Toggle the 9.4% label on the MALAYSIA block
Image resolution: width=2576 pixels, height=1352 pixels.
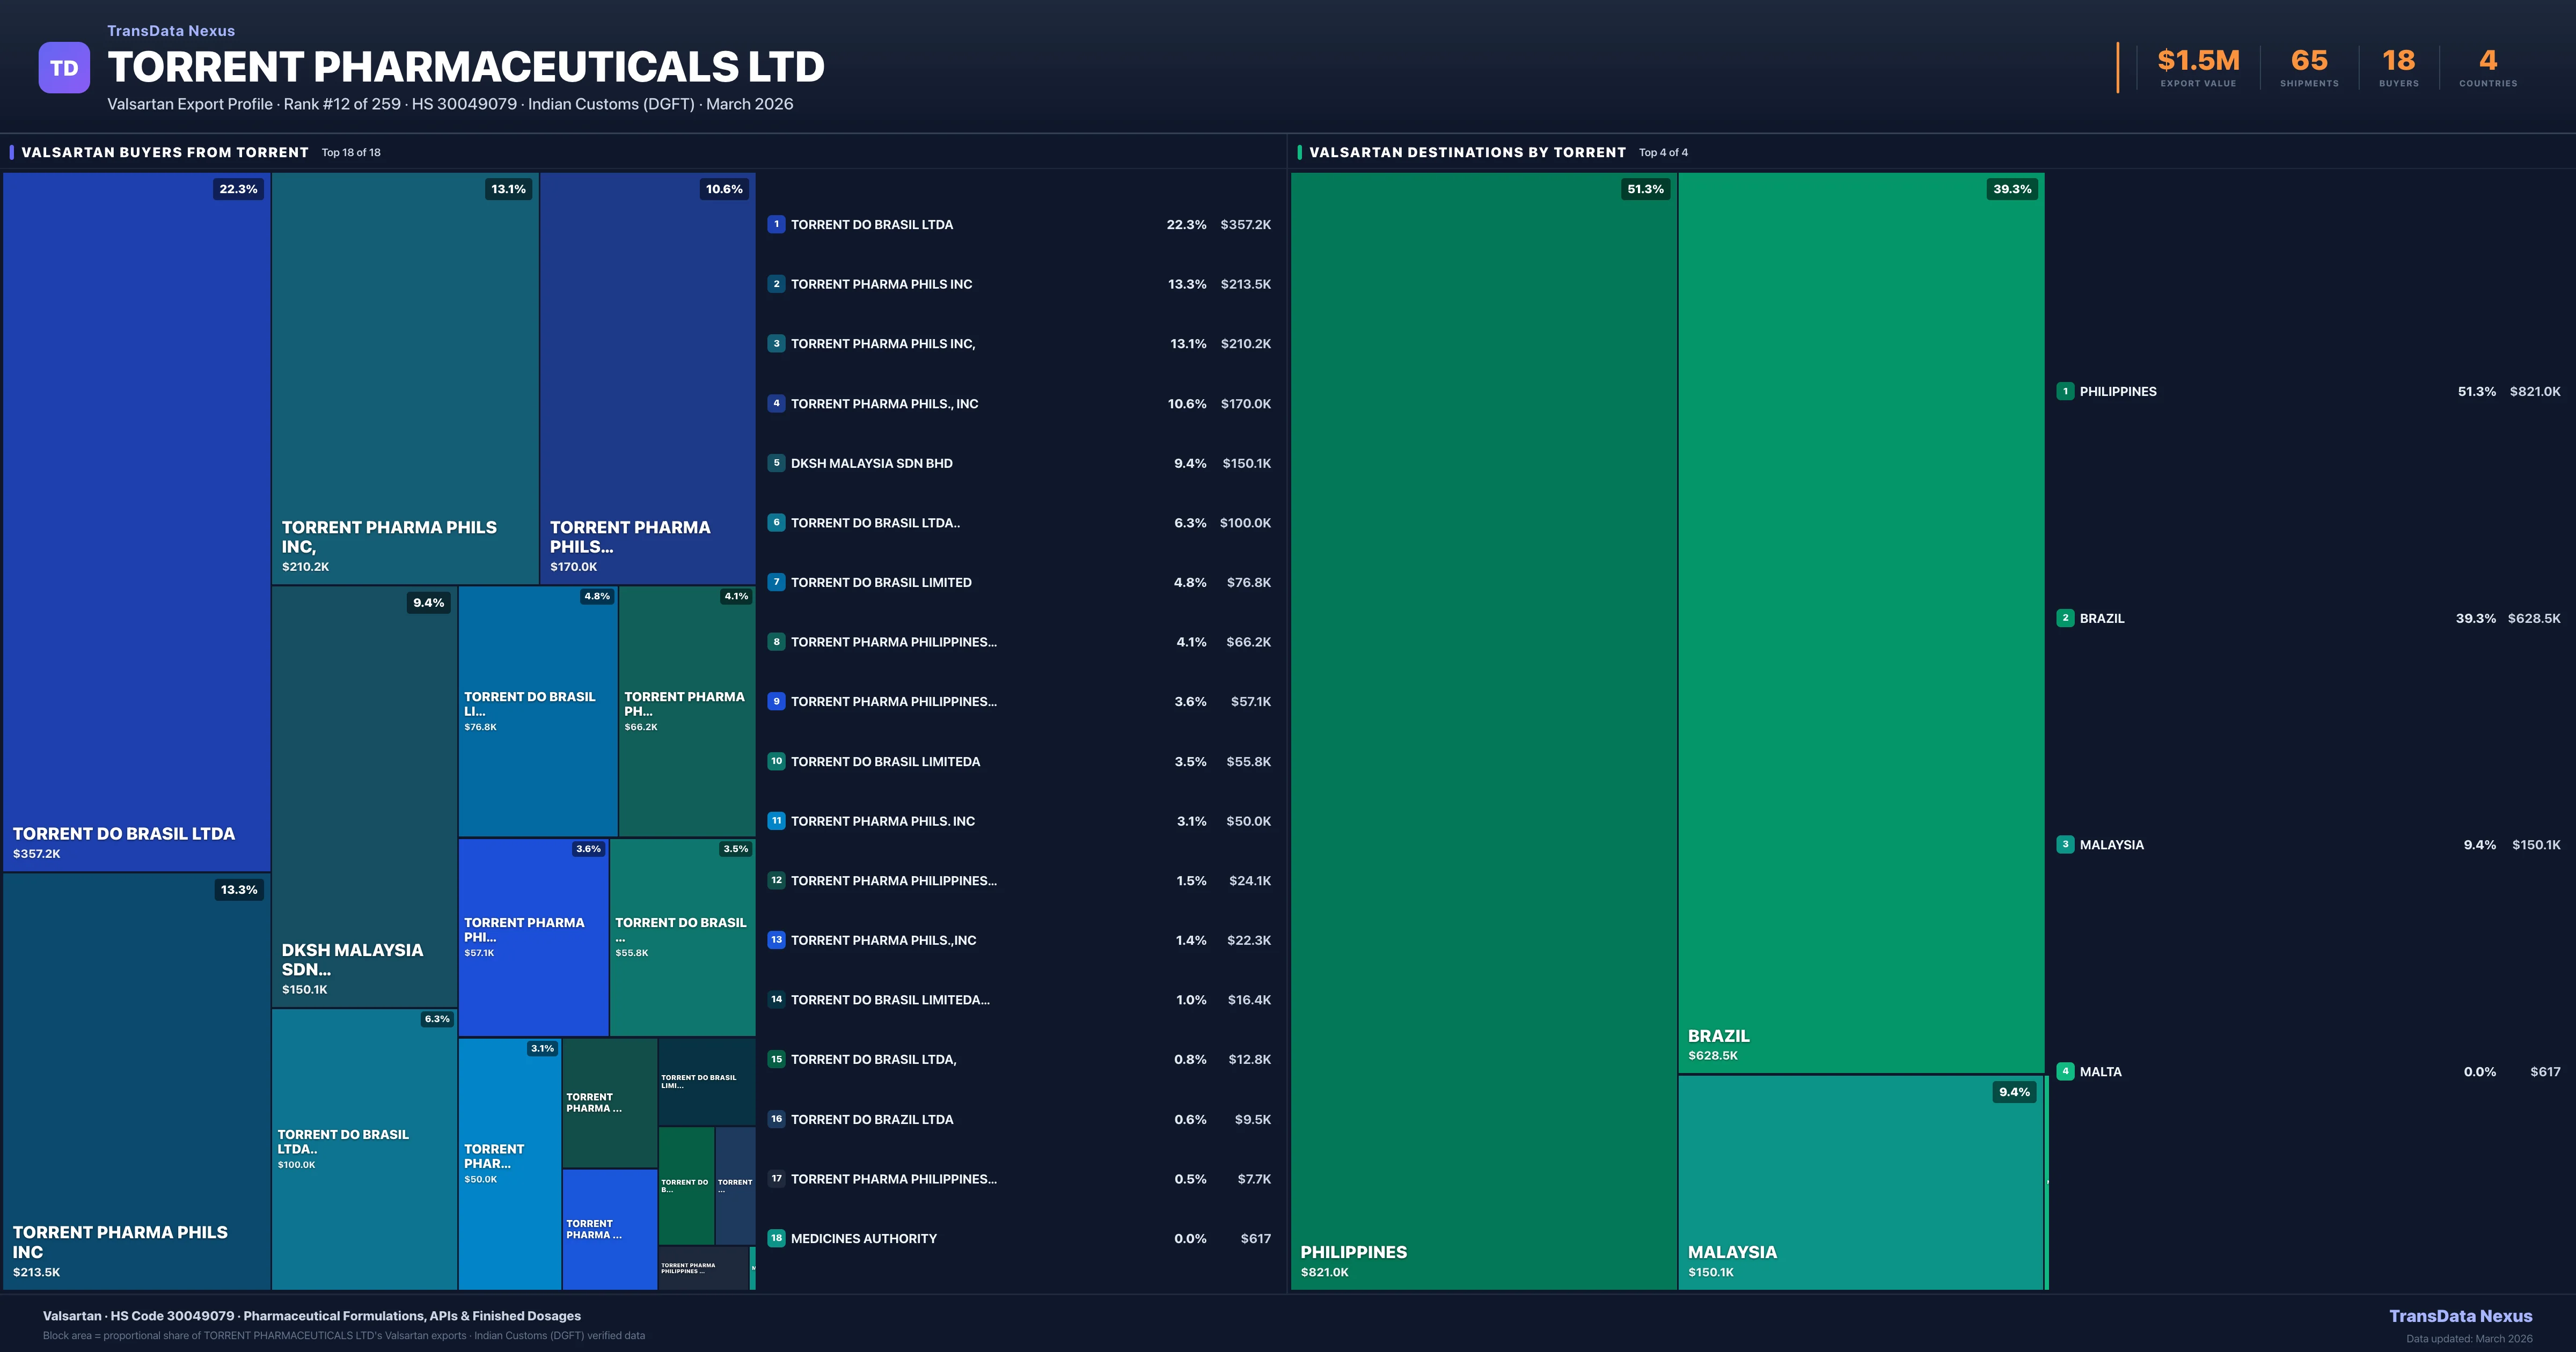coord(2014,1092)
